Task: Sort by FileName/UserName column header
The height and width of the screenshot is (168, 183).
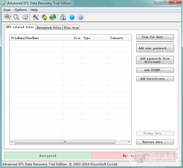Action: [37, 38]
